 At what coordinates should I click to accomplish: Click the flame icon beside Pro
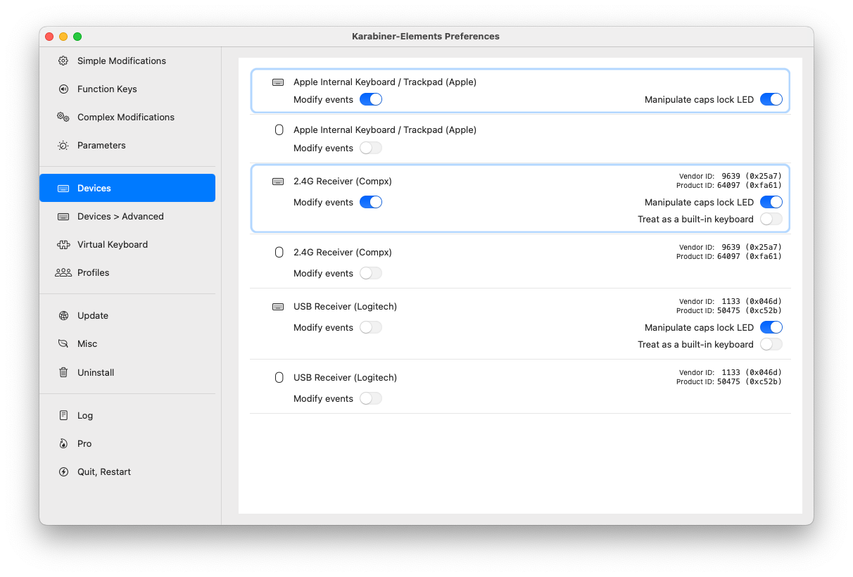pyautogui.click(x=63, y=443)
